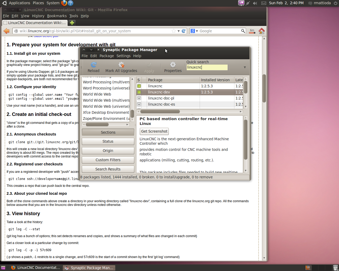Open Firefox History menu
Viewport: 339px width, 271px height.
tap(38, 16)
